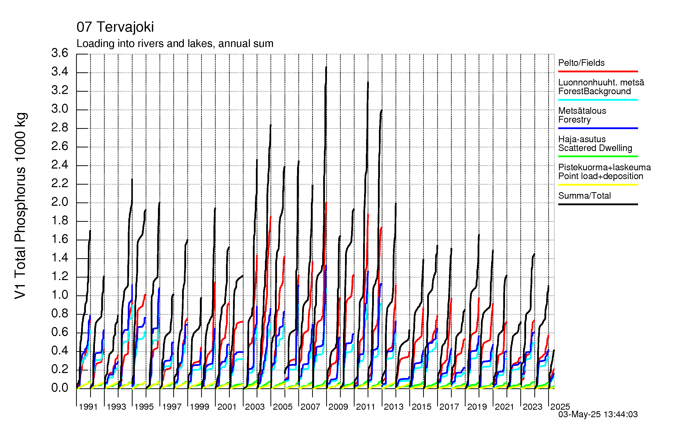Screen dimensions: 678x427
Task: Click the y-axis value 0.0
Action: pyautogui.click(x=60, y=388)
